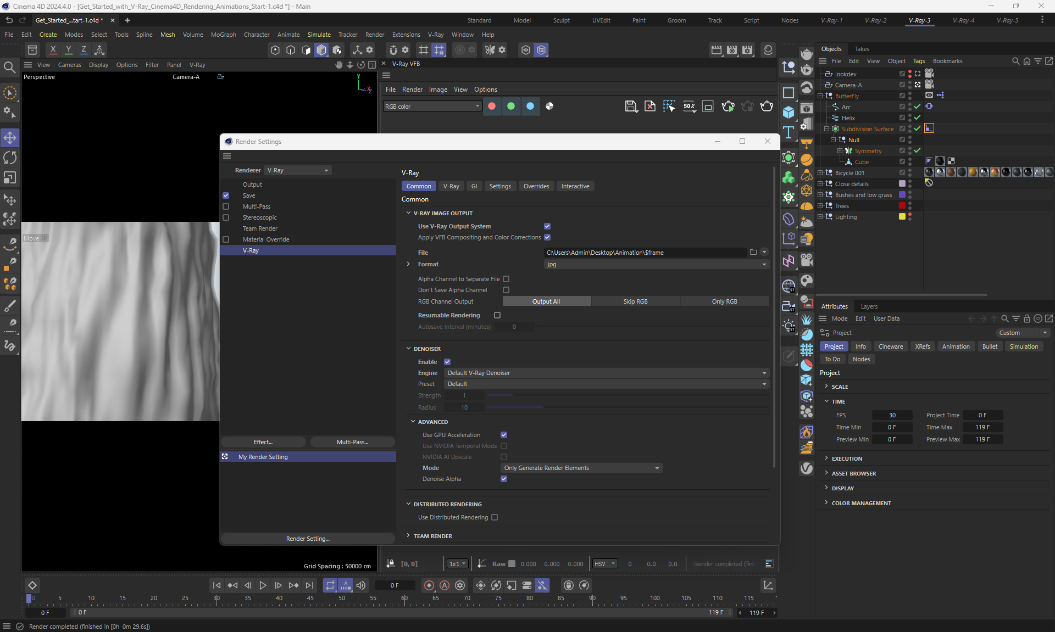The height and width of the screenshot is (632, 1055).
Task: Click the red channel button in VFB
Action: click(492, 106)
